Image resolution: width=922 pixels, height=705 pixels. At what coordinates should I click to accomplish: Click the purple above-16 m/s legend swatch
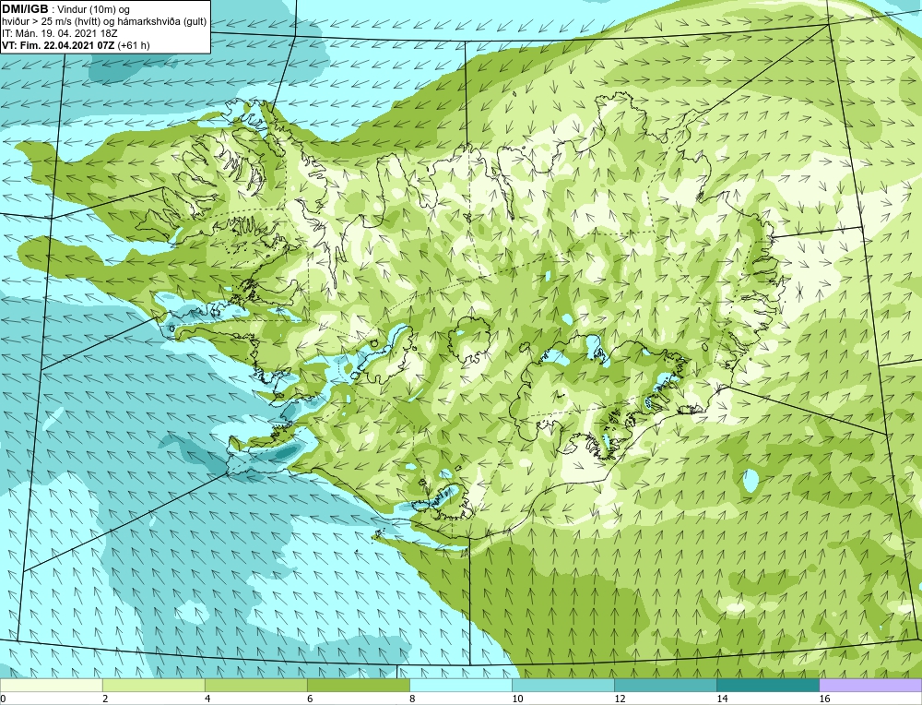pos(870,685)
